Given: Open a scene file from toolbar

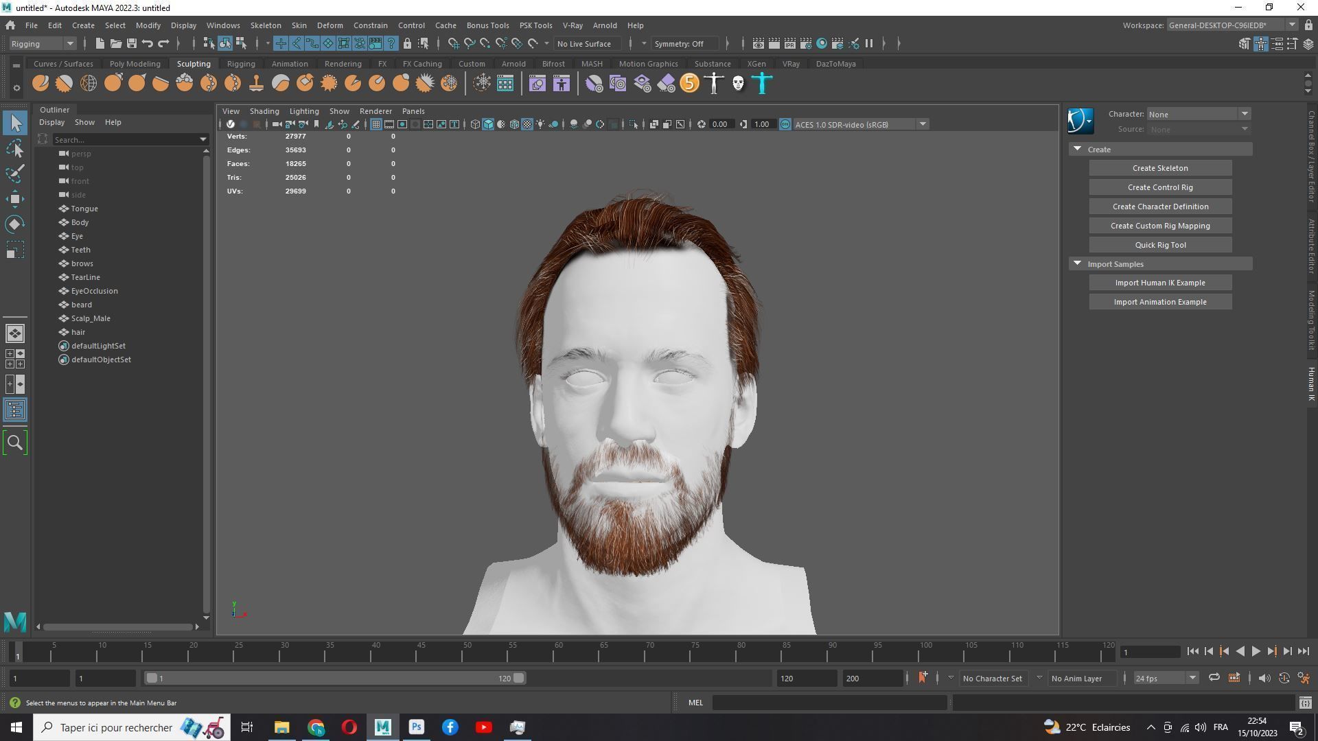Looking at the screenshot, I should click(x=115, y=43).
